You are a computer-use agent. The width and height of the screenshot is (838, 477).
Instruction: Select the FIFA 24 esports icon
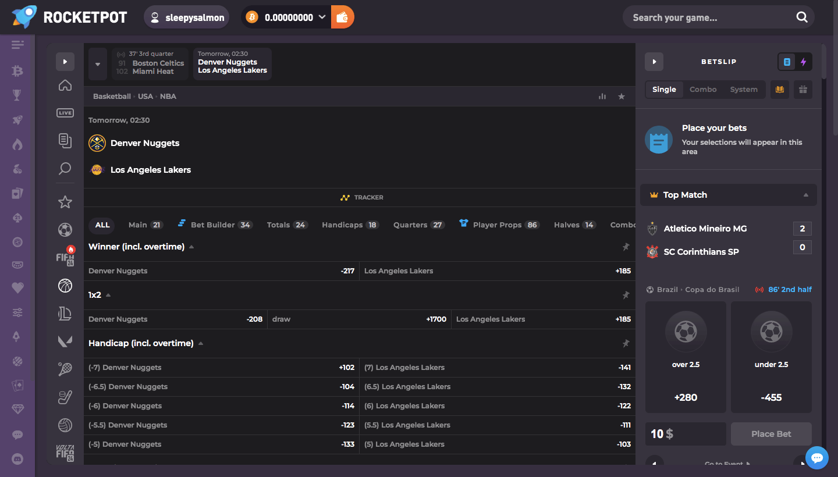tap(65, 258)
